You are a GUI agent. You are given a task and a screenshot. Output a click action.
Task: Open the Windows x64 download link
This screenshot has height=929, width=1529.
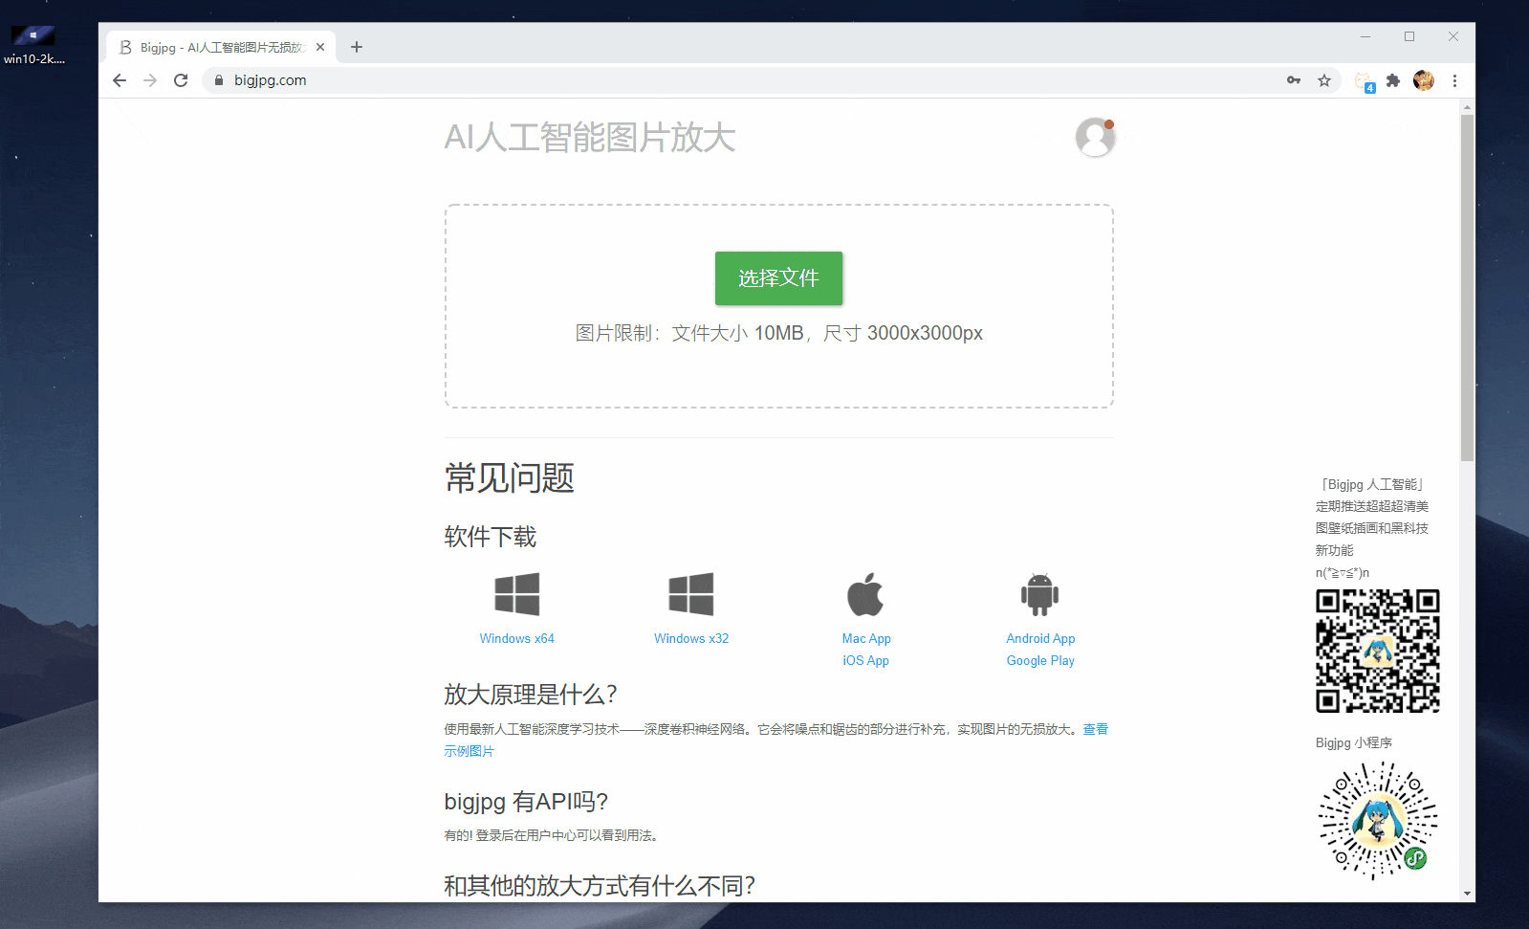click(517, 638)
